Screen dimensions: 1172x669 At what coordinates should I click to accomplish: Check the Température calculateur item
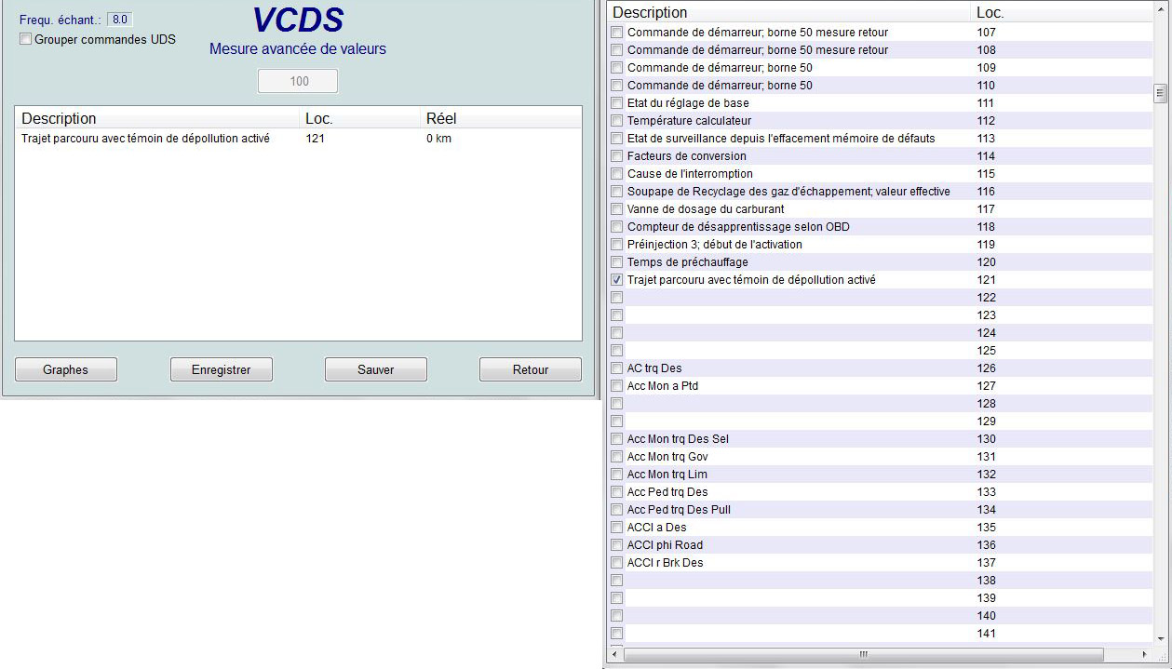(616, 120)
